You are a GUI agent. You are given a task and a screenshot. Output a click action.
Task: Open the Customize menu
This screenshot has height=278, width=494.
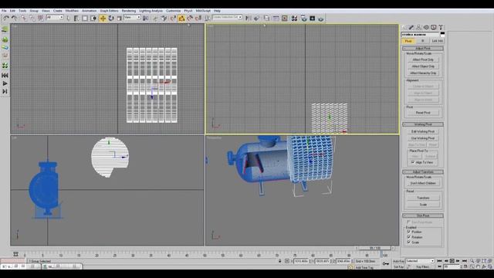tap(173, 11)
